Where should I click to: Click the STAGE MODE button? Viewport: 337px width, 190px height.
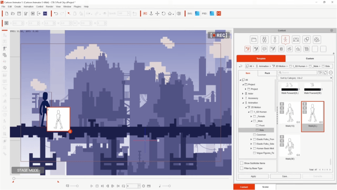pos(28,170)
